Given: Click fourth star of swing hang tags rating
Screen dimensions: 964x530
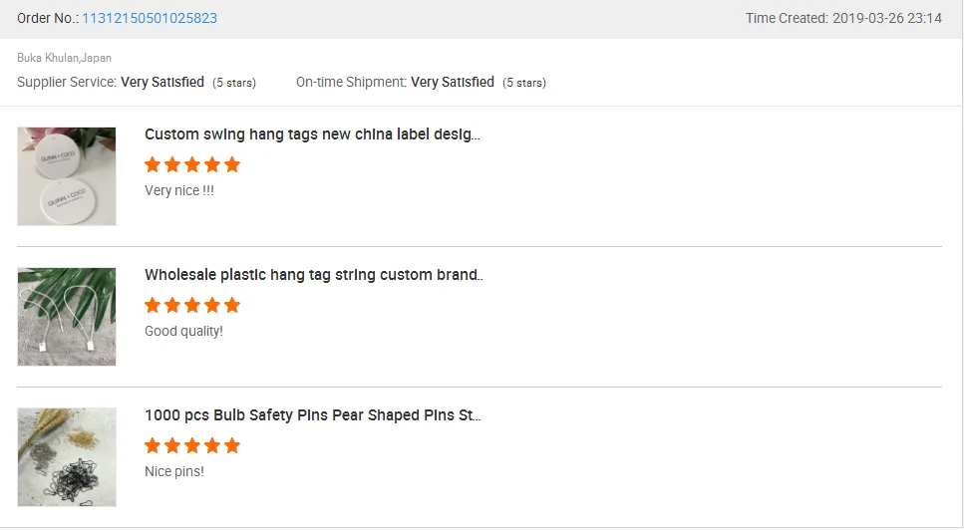Looking at the screenshot, I should tap(212, 164).
